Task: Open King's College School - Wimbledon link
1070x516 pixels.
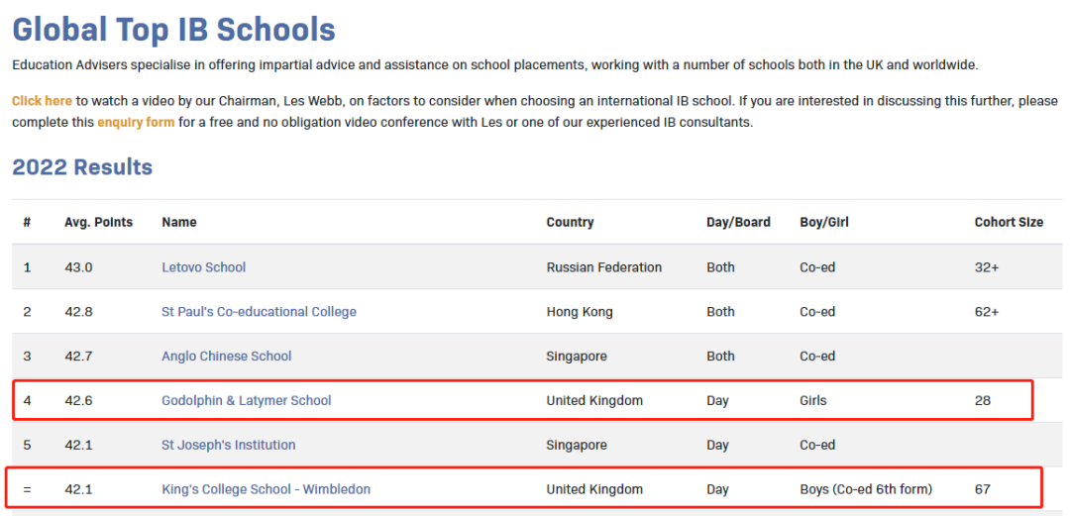Action: coord(267,488)
